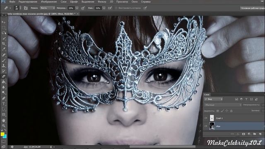Select the Eyedropper tool

click(4, 49)
